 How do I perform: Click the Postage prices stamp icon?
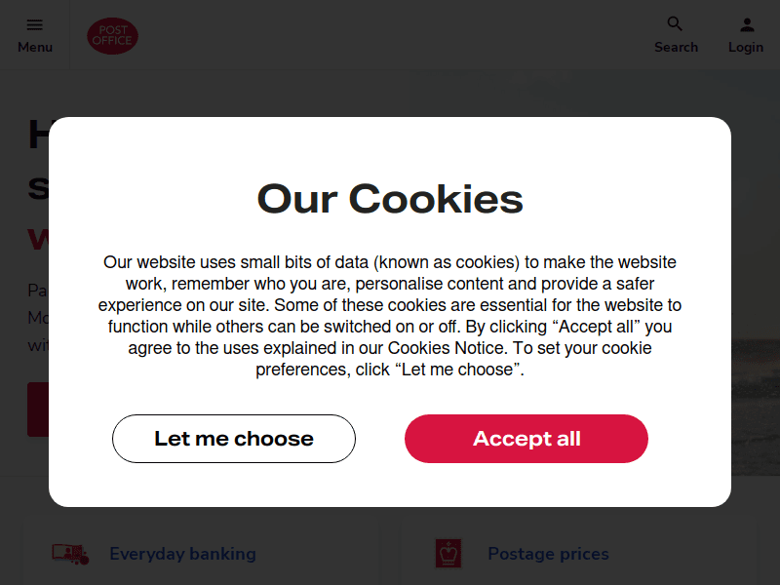[448, 553]
